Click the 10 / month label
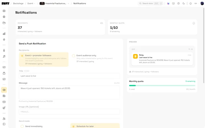The image size is (205, 128). [x=190, y=89]
